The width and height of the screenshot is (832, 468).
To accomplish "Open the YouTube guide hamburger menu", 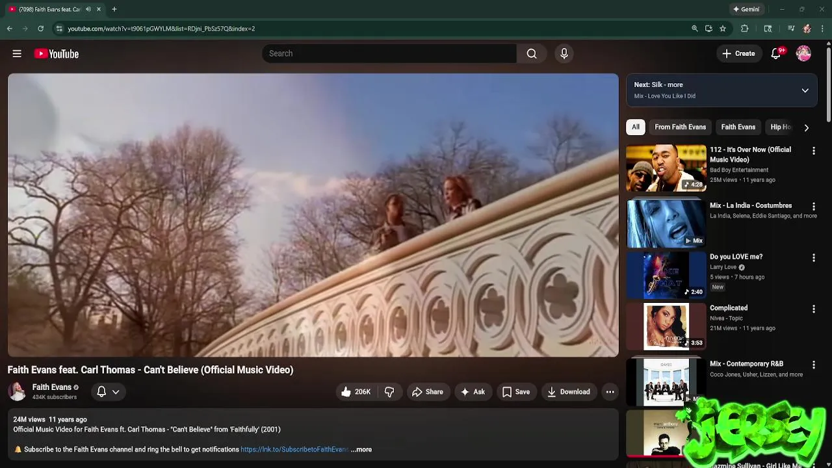I will [x=17, y=53].
